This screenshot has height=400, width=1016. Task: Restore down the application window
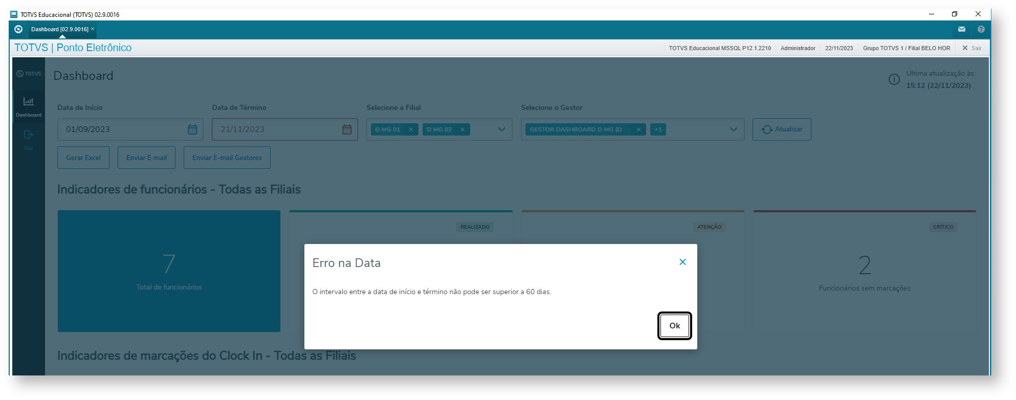coord(955,14)
